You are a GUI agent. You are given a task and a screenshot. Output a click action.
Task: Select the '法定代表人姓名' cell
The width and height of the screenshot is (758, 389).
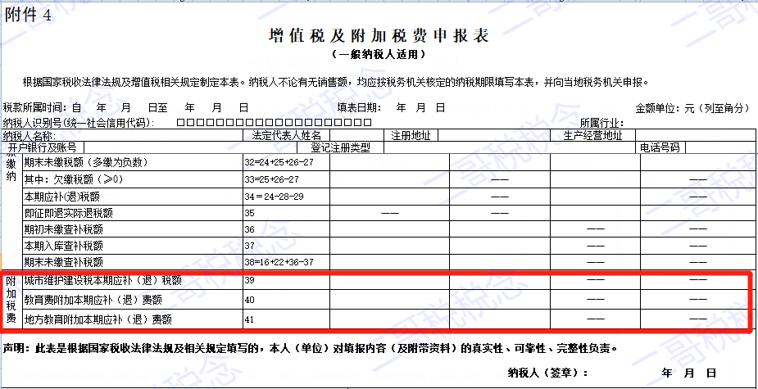click(287, 135)
